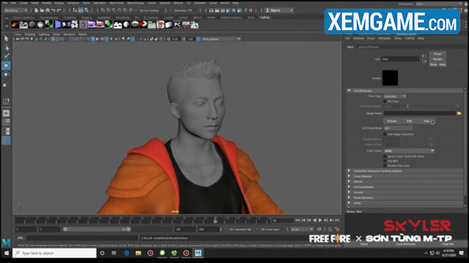The height and width of the screenshot is (263, 469).
Task: Open File Explorer from the taskbar
Action: tap(138, 253)
